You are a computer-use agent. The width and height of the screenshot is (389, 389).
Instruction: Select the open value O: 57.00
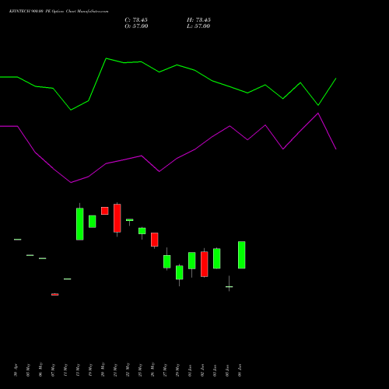pyautogui.click(x=136, y=26)
